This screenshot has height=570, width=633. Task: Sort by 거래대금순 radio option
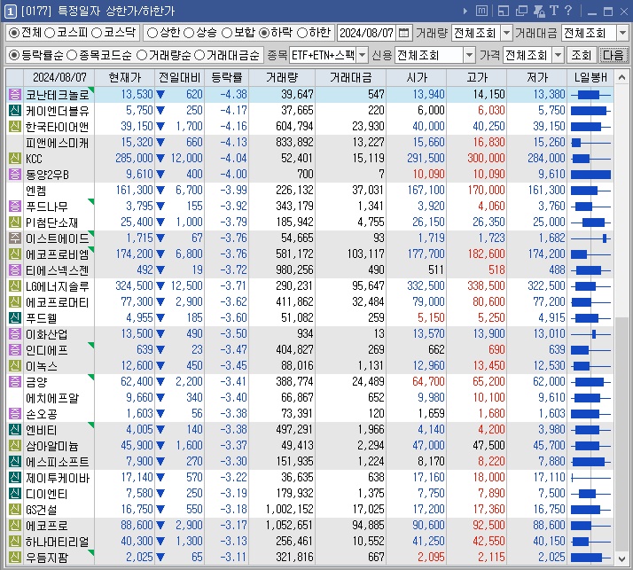click(x=199, y=55)
